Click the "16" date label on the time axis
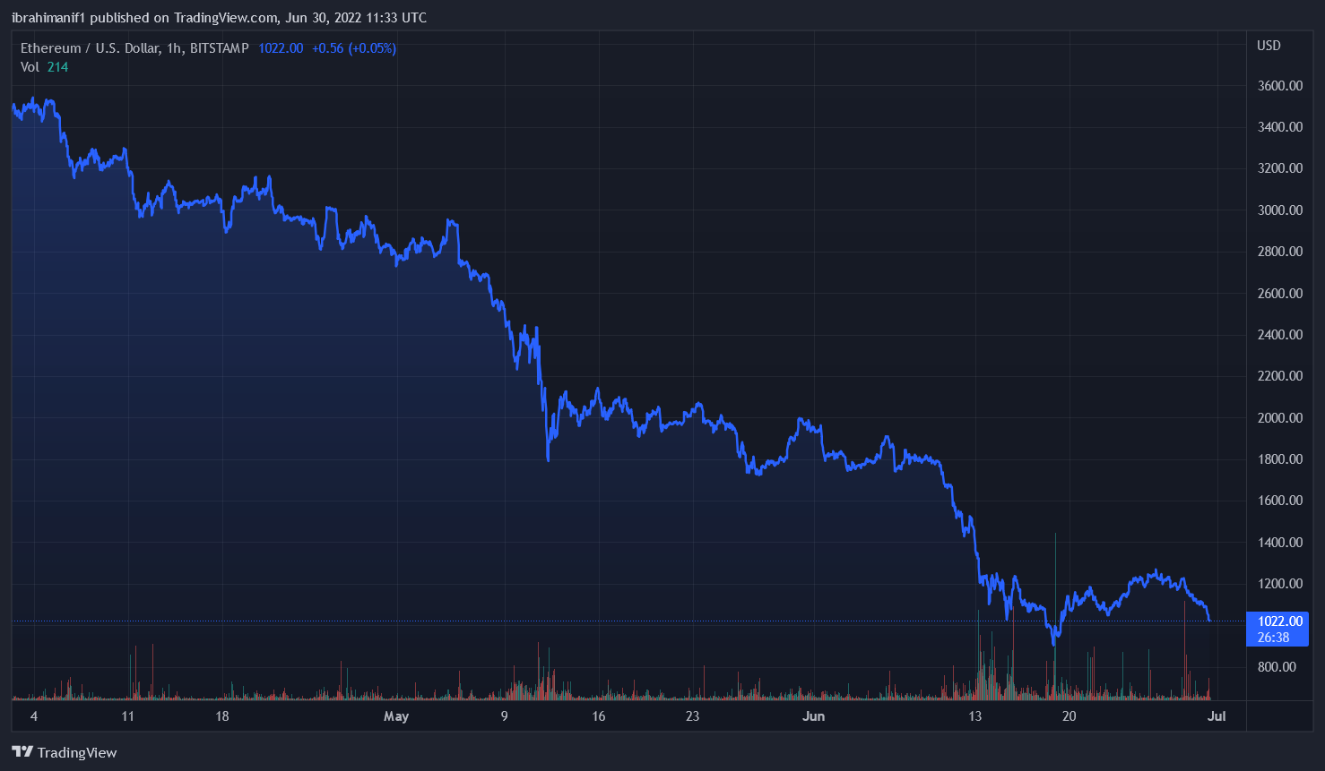Screen dimensions: 1325x771 [599, 716]
